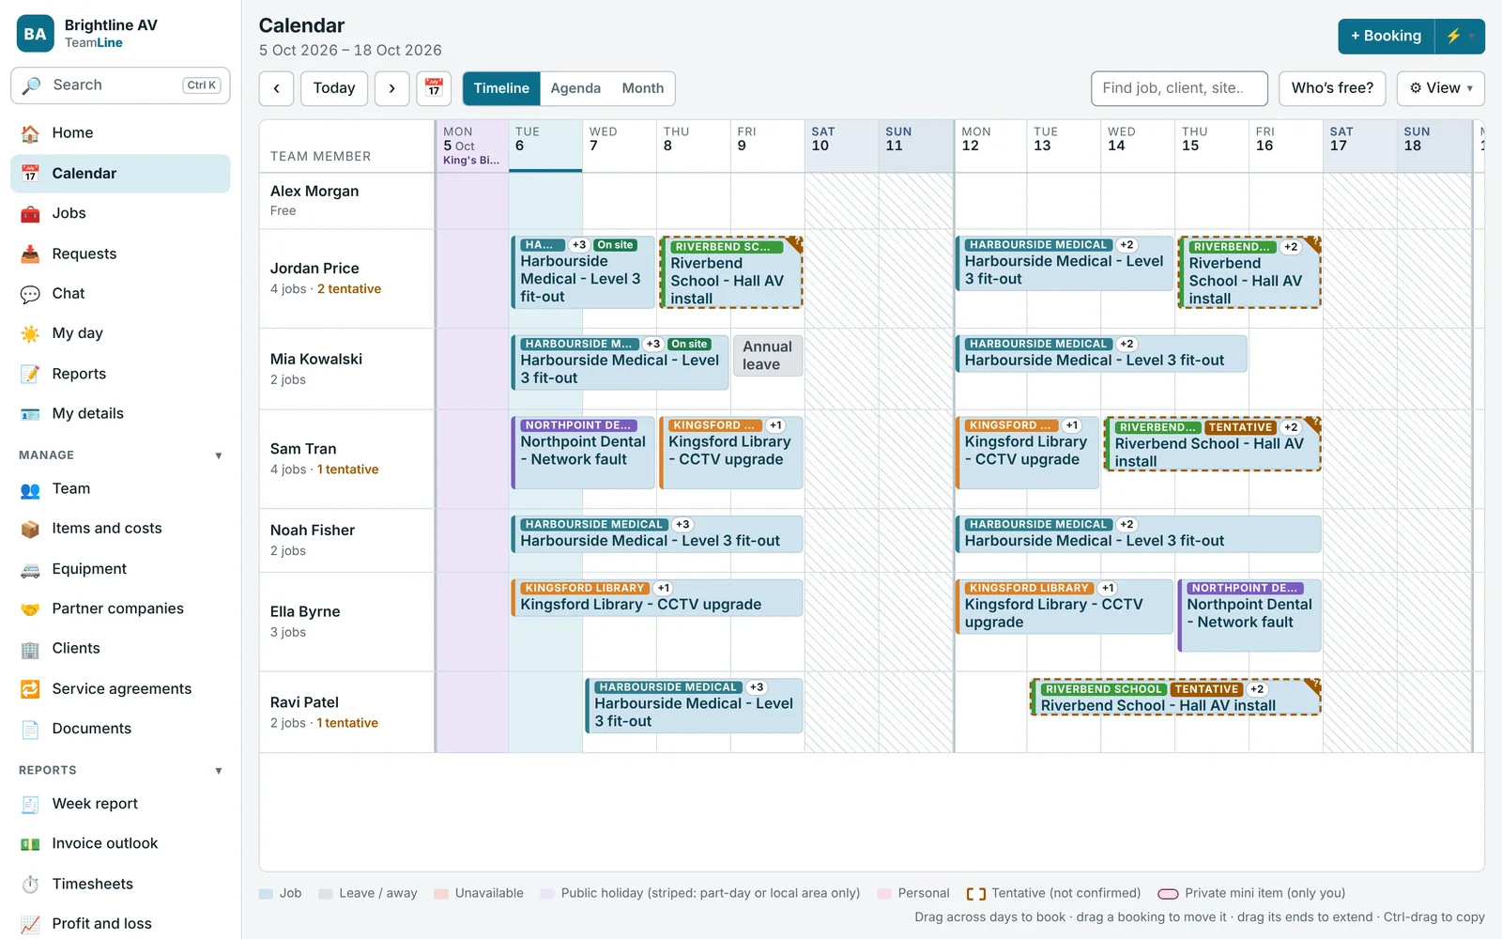Open Invoice outlook report

pyautogui.click(x=120, y=843)
